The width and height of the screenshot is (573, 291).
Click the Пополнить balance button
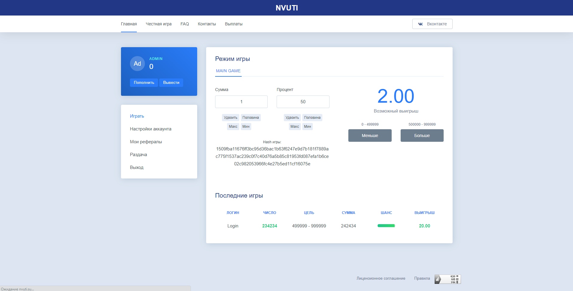tap(144, 83)
